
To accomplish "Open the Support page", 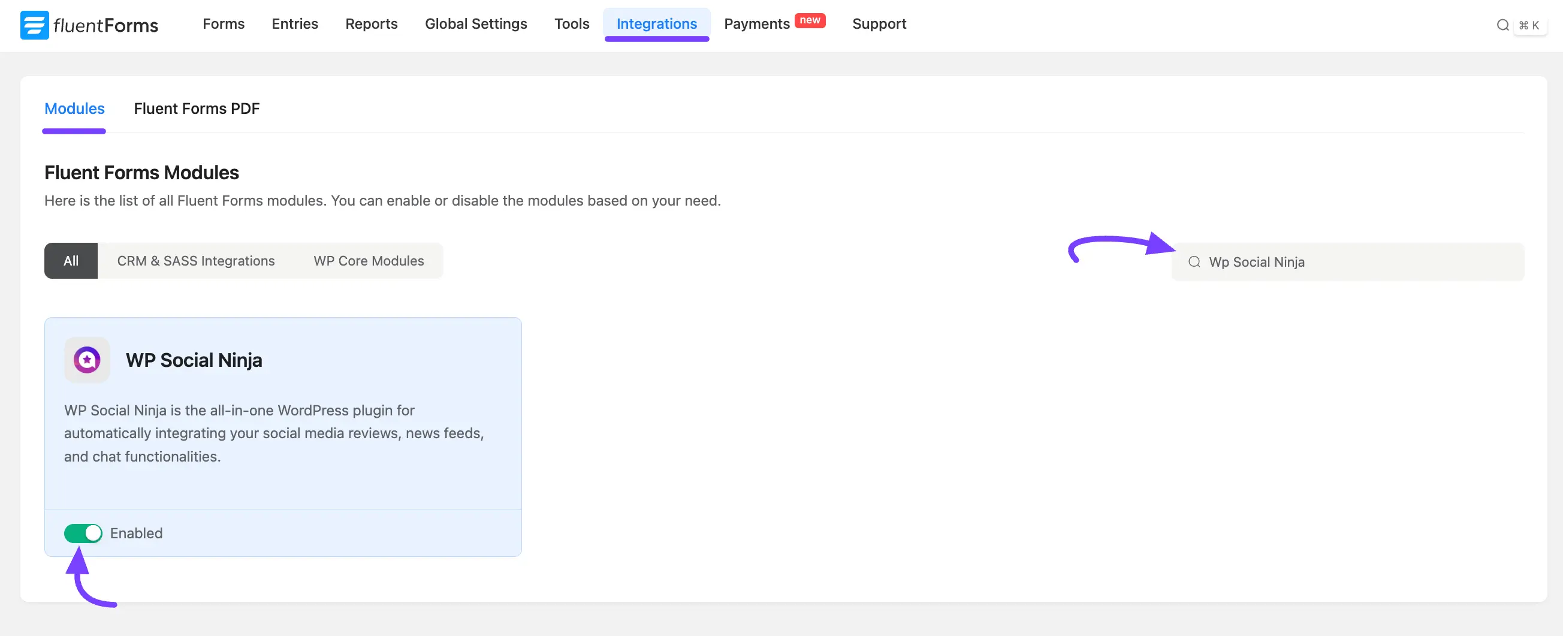I will [879, 23].
